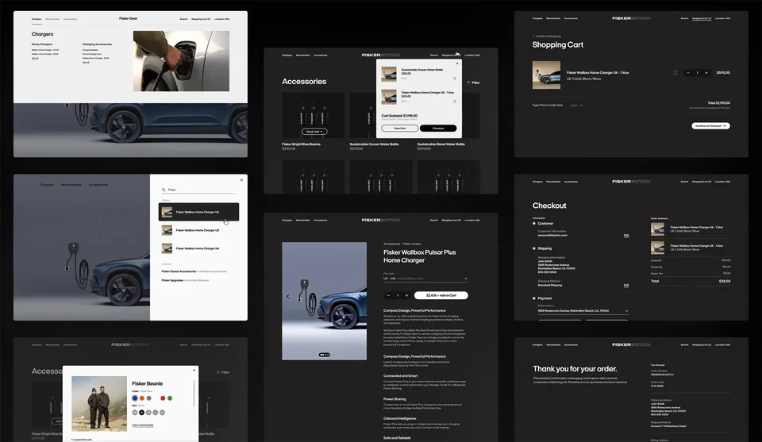Go back via Continue Shopping chevron link
Viewport: 762px width, 442px height.
[x=547, y=37]
